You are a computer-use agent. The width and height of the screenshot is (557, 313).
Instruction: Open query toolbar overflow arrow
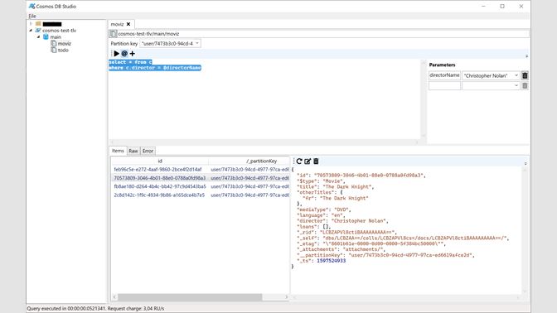pyautogui.click(x=526, y=55)
